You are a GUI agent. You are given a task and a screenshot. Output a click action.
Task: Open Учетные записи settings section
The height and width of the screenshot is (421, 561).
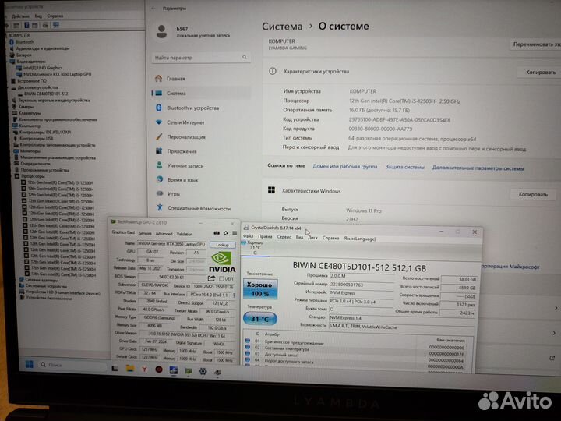coord(185,165)
